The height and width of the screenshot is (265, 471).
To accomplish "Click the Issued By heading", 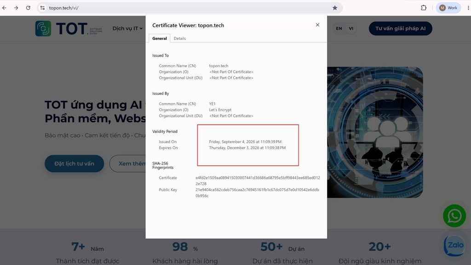I will click(161, 93).
